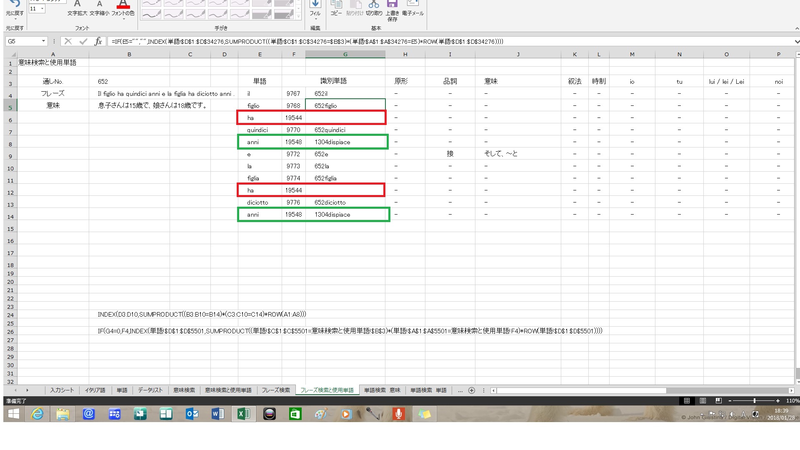Switch to Normal view in status bar

[687, 401]
